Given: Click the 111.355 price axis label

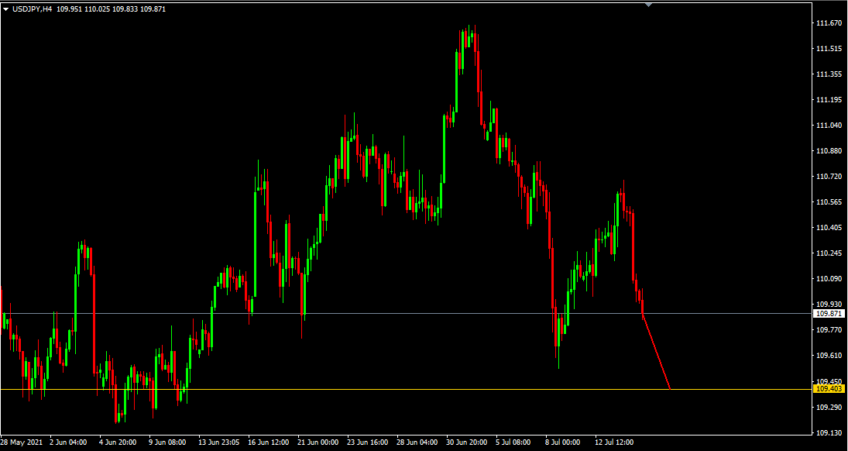Looking at the screenshot, I should pyautogui.click(x=829, y=74).
